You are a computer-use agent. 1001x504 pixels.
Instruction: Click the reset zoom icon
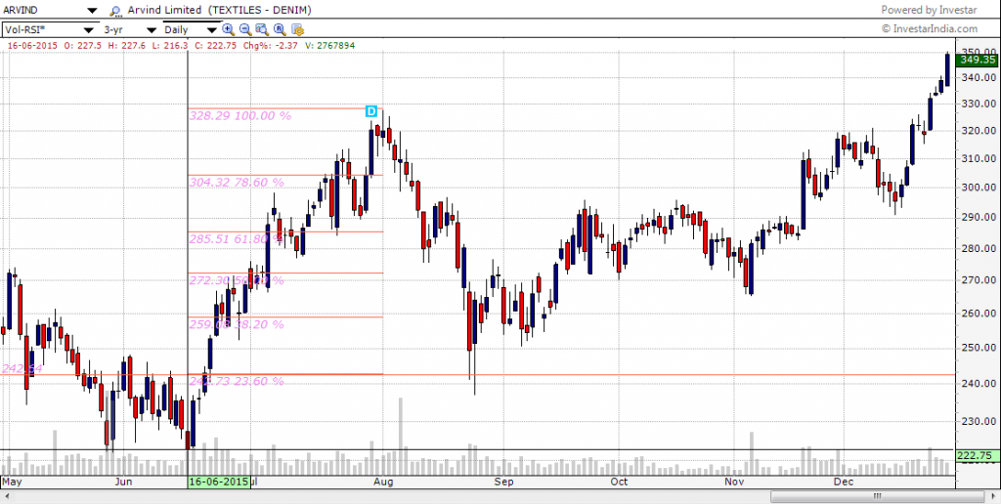pyautogui.click(x=279, y=29)
